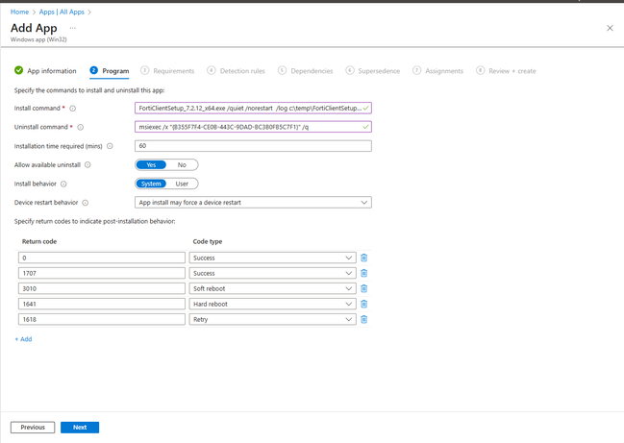Set Allow available uninstall to No

tap(182, 165)
